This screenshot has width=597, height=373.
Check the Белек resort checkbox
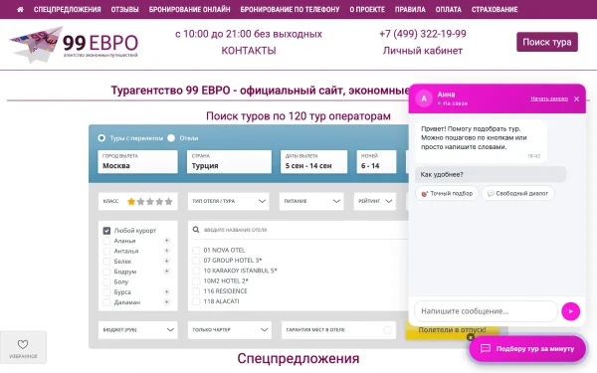(x=106, y=262)
